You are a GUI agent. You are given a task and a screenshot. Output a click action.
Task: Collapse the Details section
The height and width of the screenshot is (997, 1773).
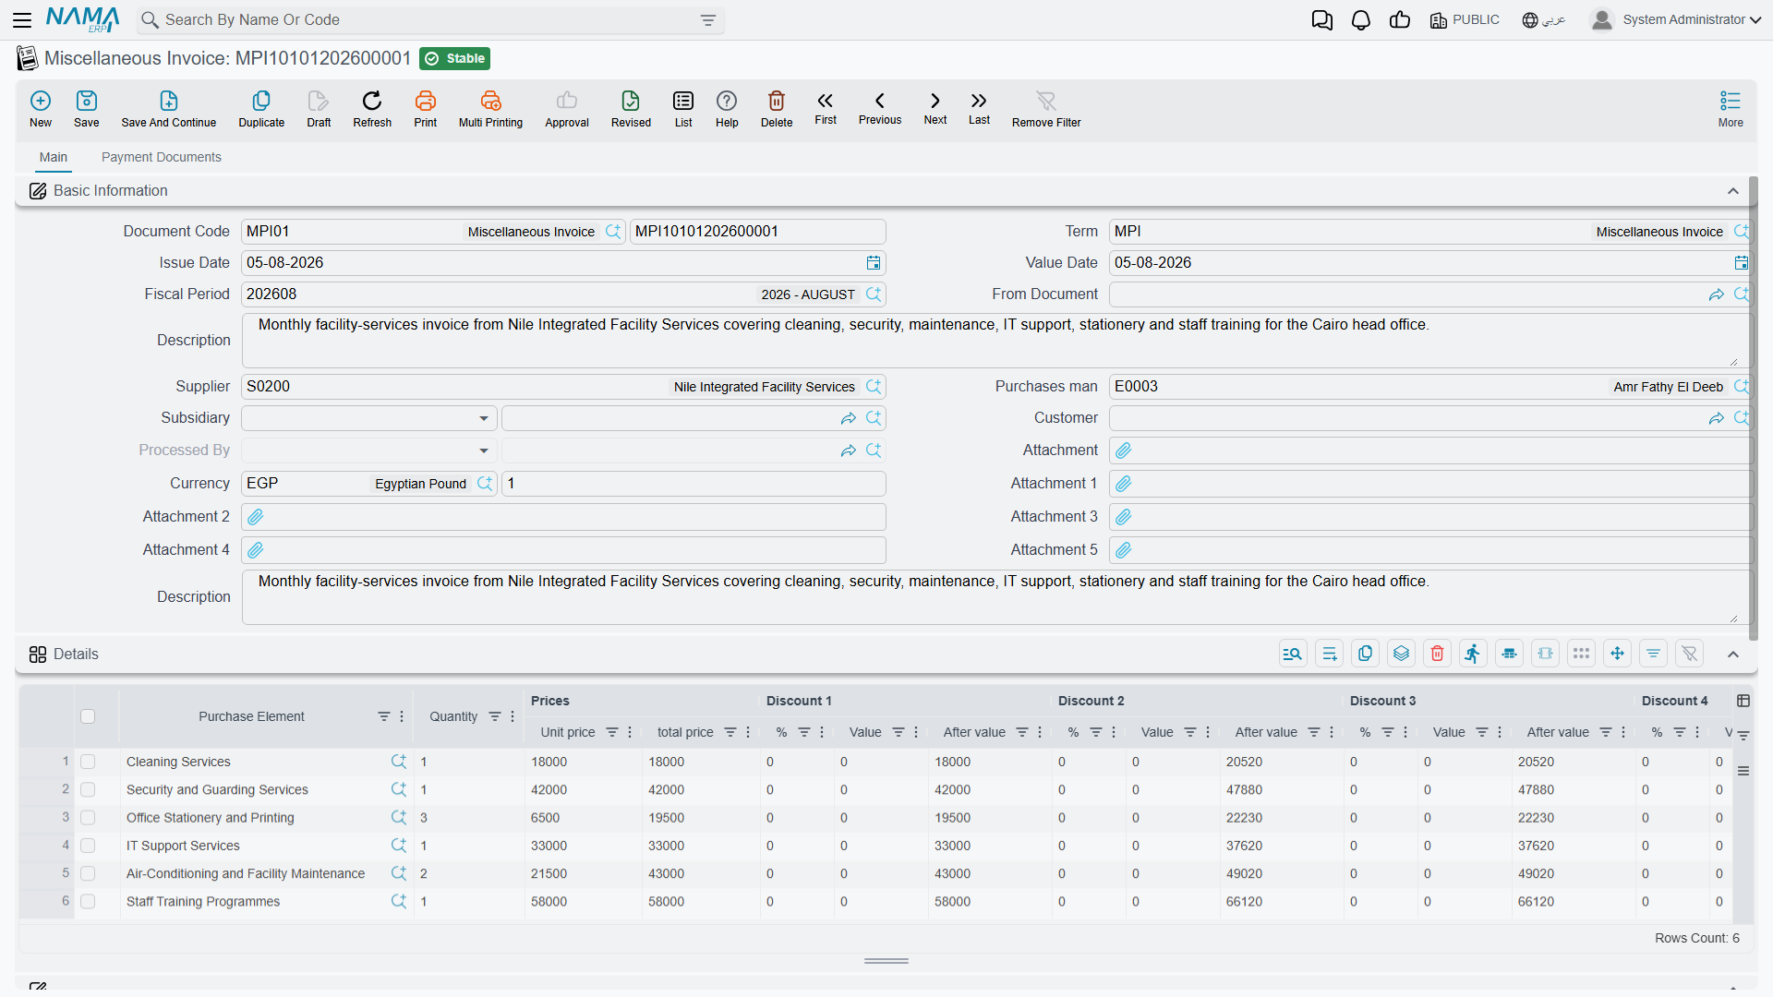coord(1733,654)
